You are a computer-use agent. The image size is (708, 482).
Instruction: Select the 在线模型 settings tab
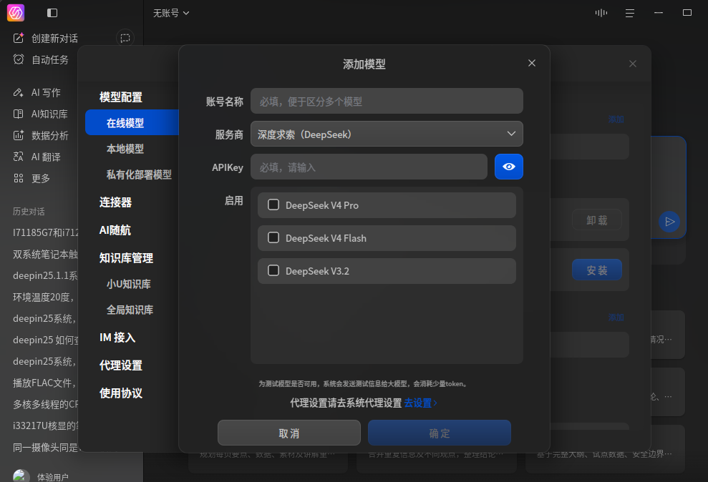(132, 122)
